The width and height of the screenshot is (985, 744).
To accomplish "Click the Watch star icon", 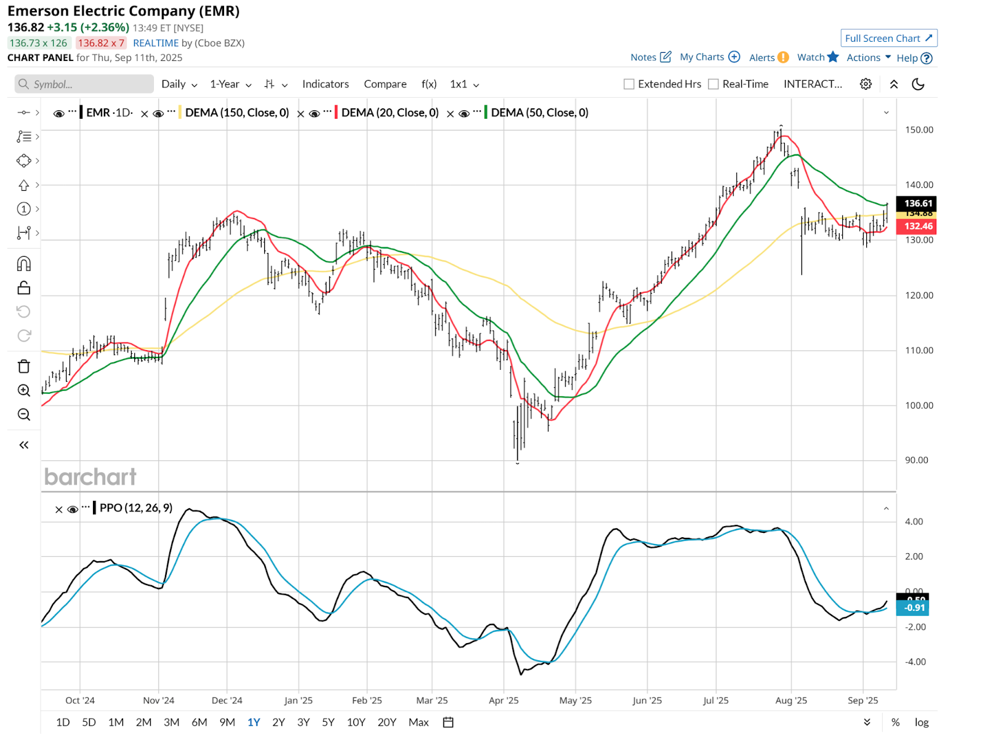I will (833, 57).
